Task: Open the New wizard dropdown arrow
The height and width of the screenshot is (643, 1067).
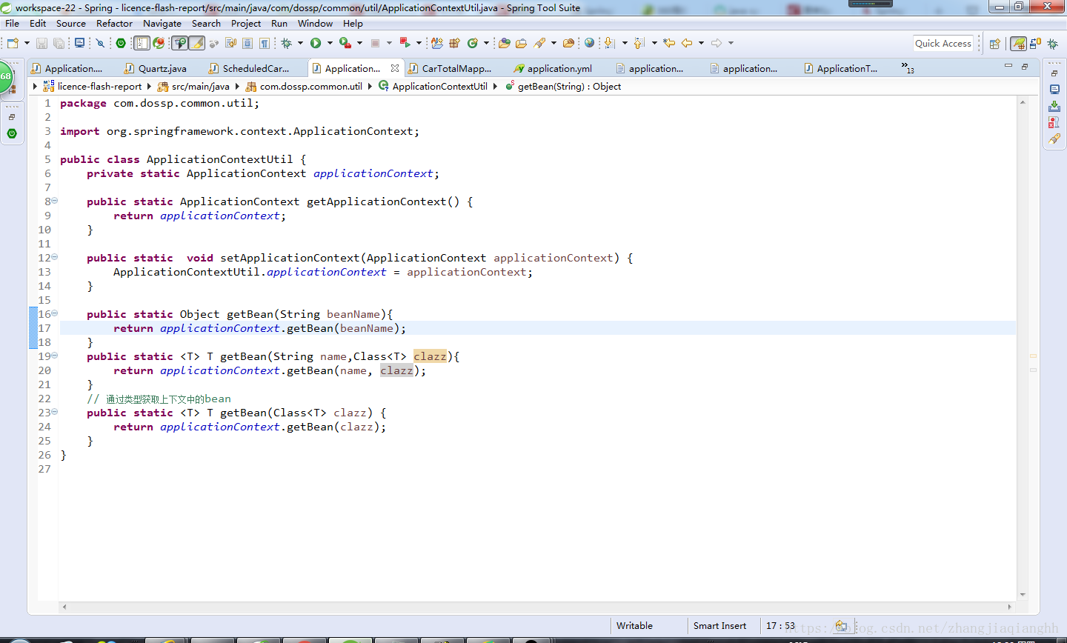Action: (26, 43)
